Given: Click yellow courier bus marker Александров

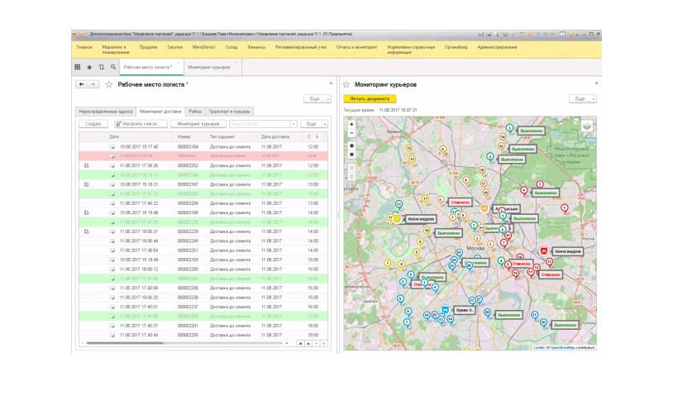Looking at the screenshot, I should (x=397, y=219).
